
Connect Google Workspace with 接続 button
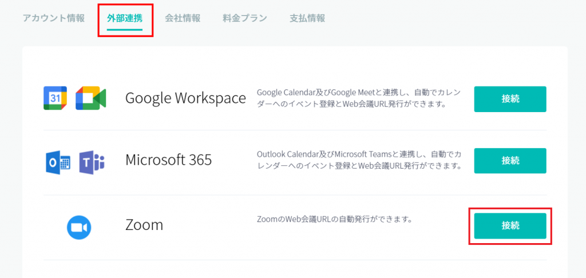pos(510,99)
